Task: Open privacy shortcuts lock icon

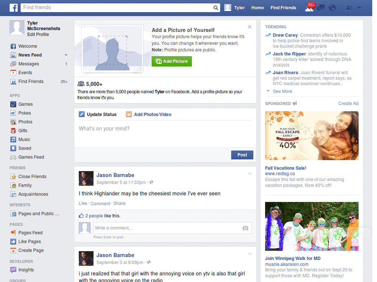Action: click(349, 8)
